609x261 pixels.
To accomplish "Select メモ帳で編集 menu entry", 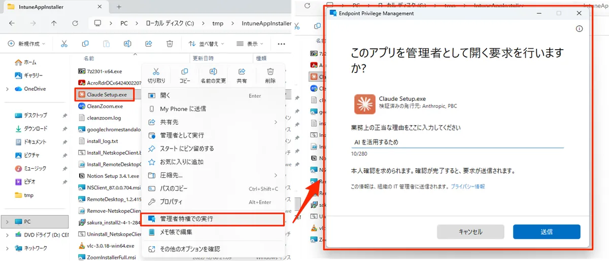I will click(x=212, y=232).
